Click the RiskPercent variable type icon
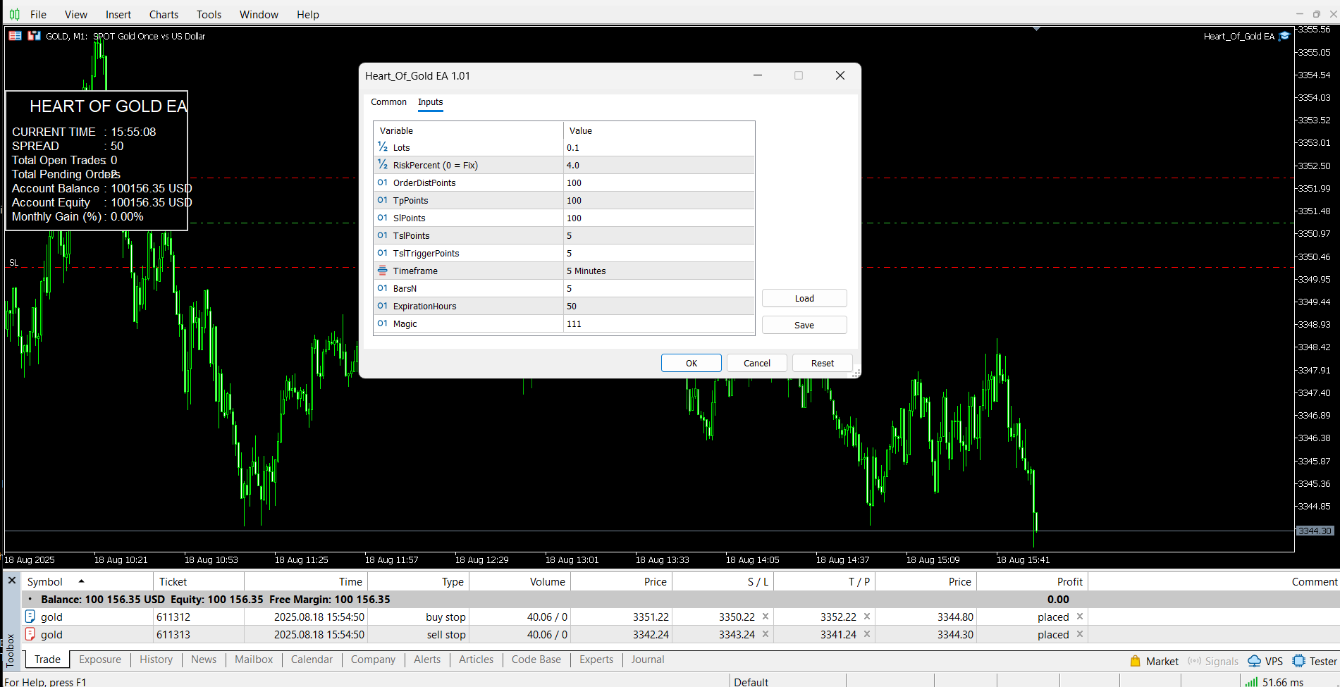 [x=382, y=164]
